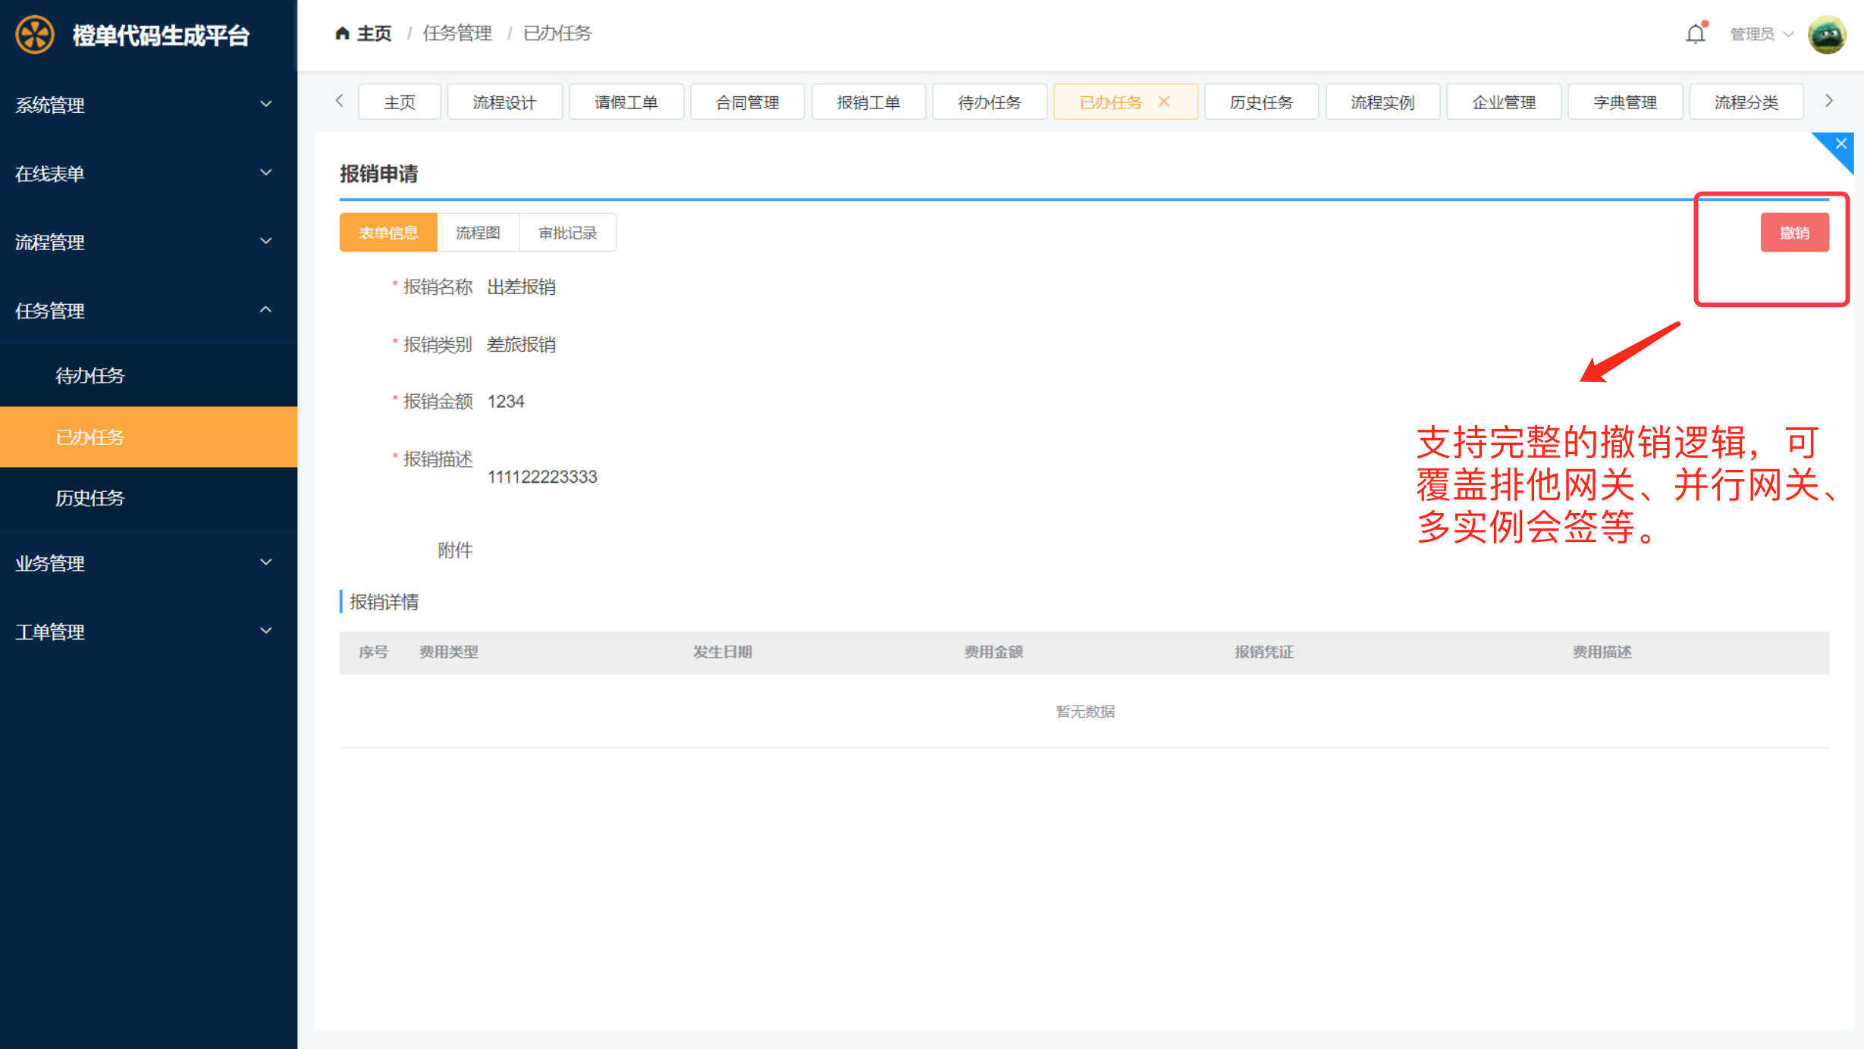Click the home icon in breadcrumb
The width and height of the screenshot is (1864, 1049).
click(x=342, y=33)
